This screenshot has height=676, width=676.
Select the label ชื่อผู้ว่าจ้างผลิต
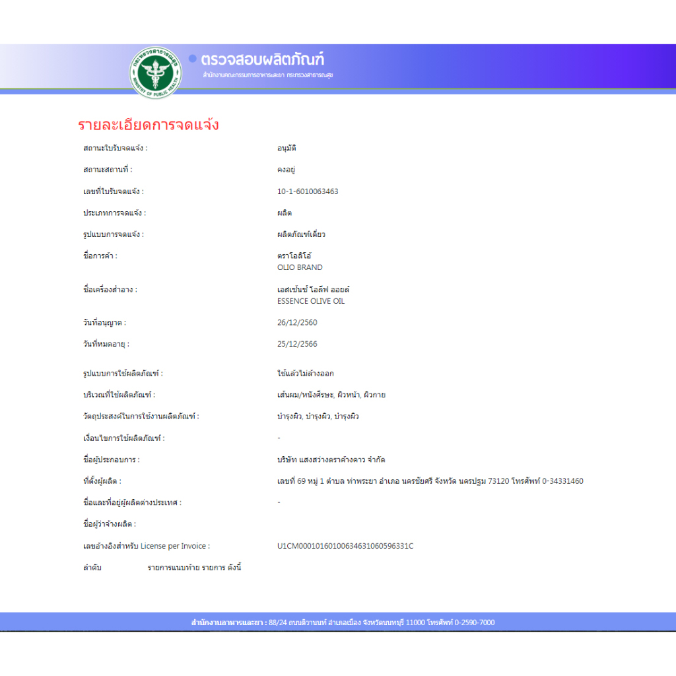[110, 524]
